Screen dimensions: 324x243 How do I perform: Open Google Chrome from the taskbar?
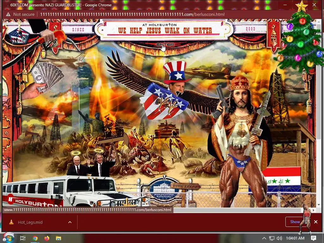[x=35, y=238]
